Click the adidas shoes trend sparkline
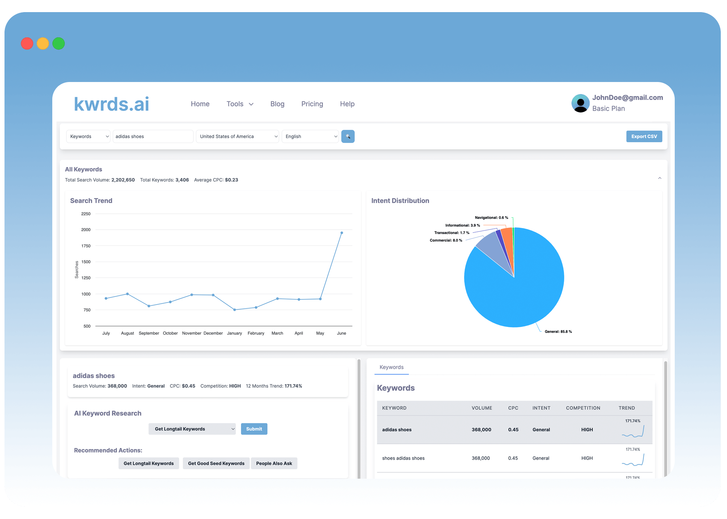This screenshot has width=727, height=519. (633, 431)
